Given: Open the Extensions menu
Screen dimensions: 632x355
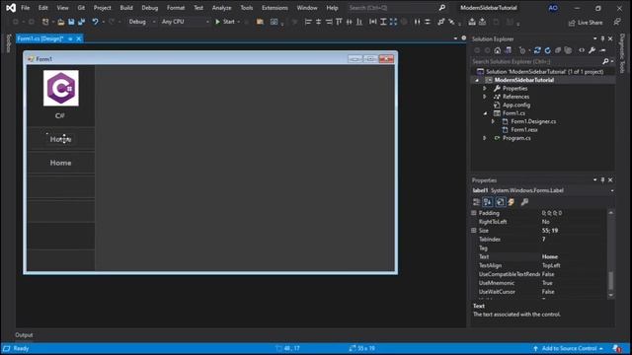Looking at the screenshot, I should 275,8.
